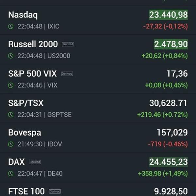Click the Derived badge beside DAX

(35, 162)
